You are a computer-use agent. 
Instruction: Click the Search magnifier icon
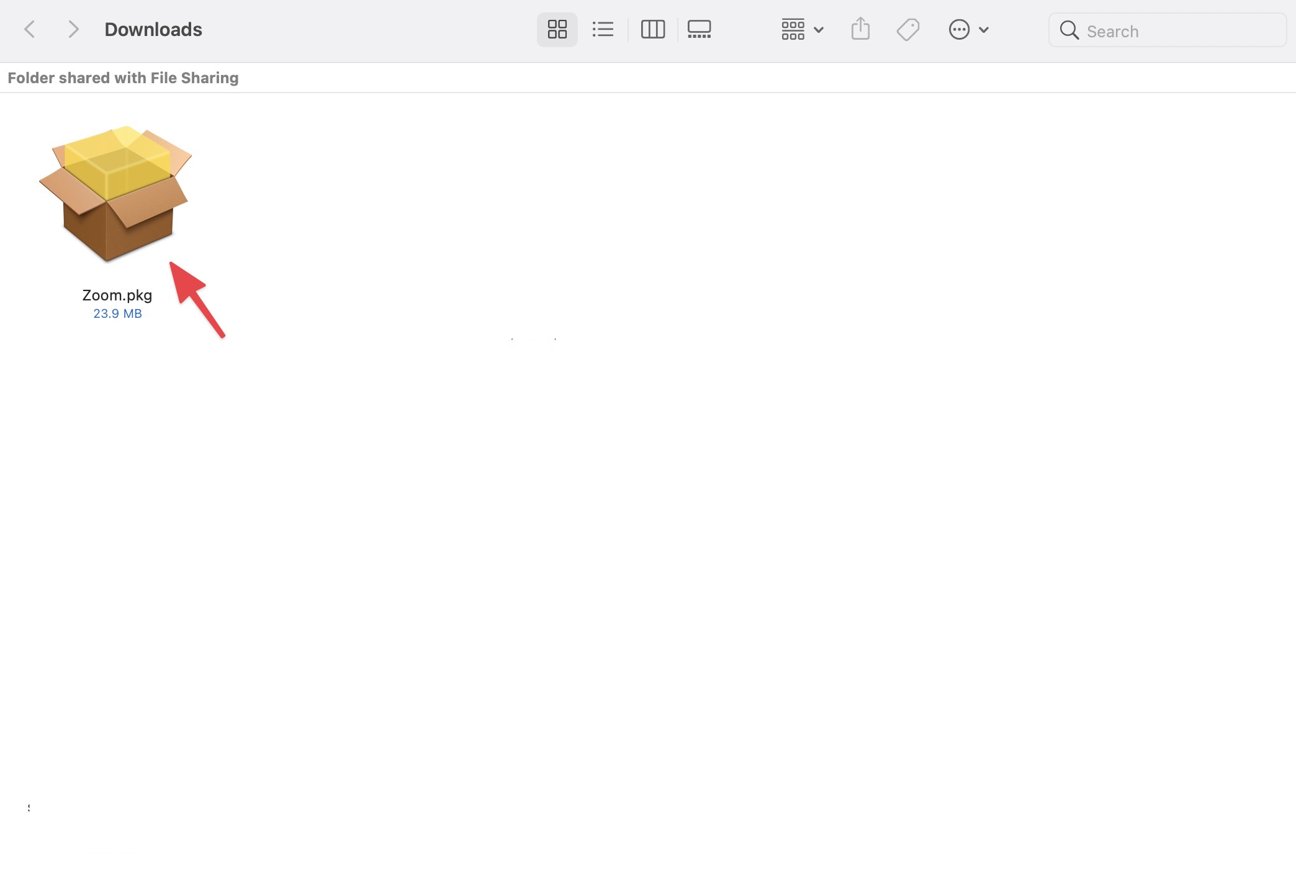coord(1069,30)
